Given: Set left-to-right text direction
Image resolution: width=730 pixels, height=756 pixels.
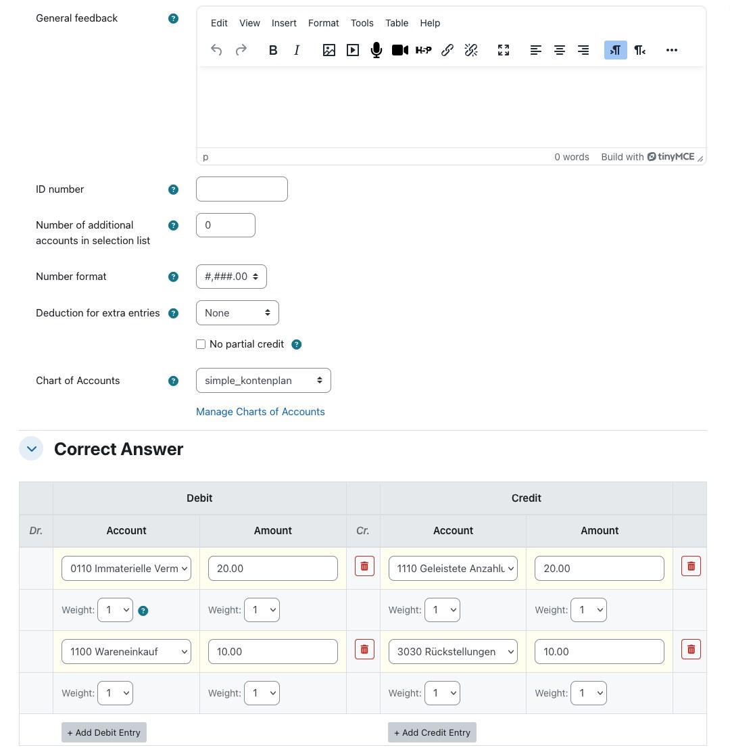Looking at the screenshot, I should coord(616,50).
